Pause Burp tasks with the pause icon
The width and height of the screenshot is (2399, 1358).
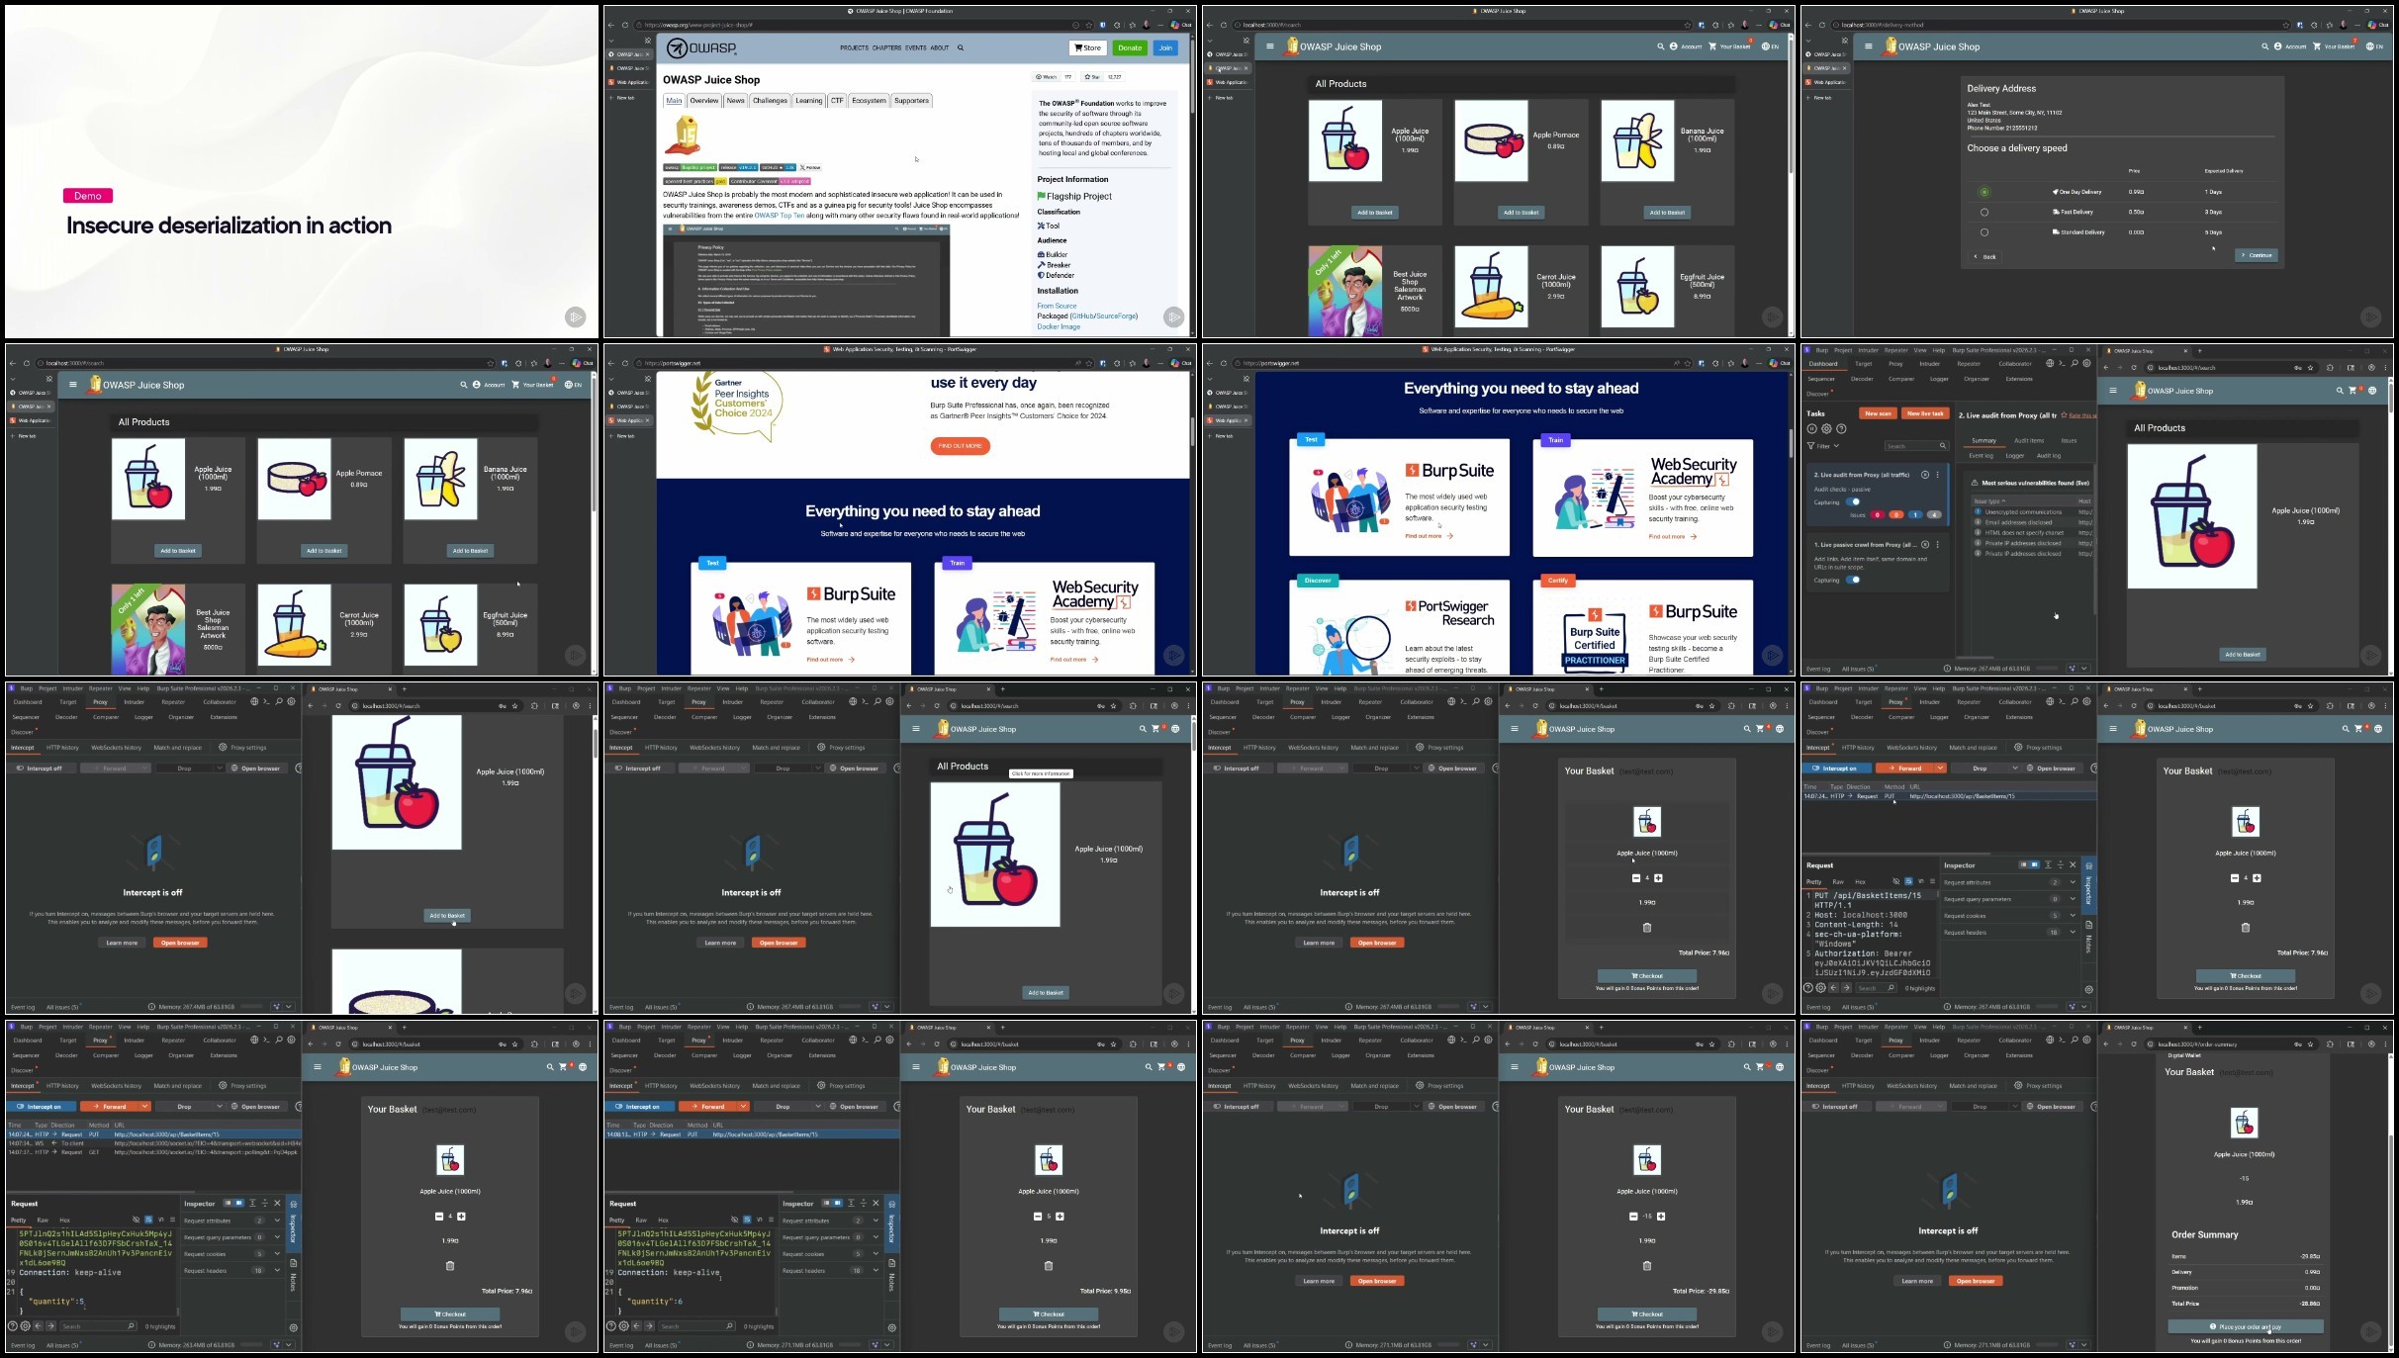1812,429
